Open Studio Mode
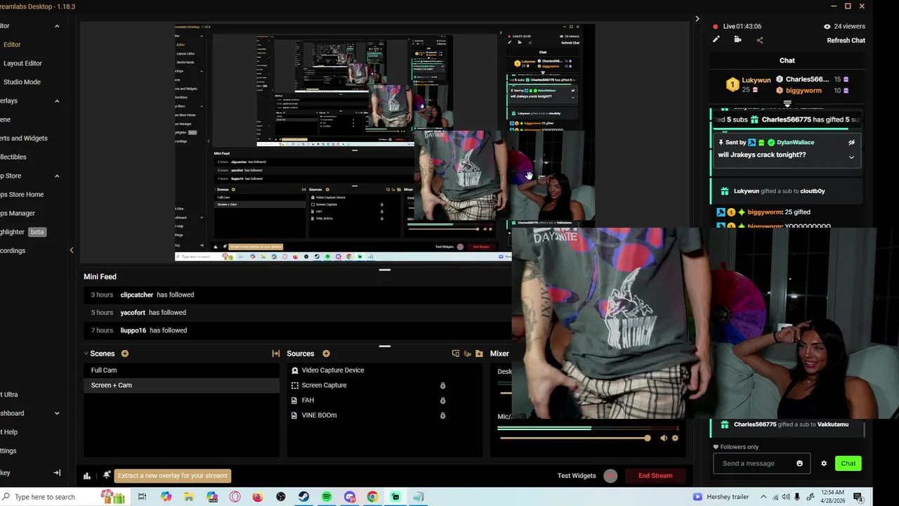 (x=22, y=82)
